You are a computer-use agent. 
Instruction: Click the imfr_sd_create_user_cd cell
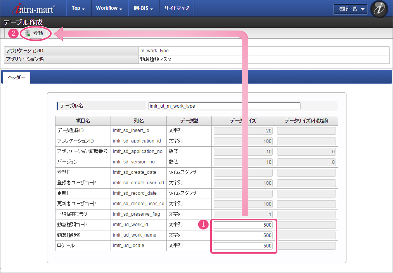[x=139, y=183]
